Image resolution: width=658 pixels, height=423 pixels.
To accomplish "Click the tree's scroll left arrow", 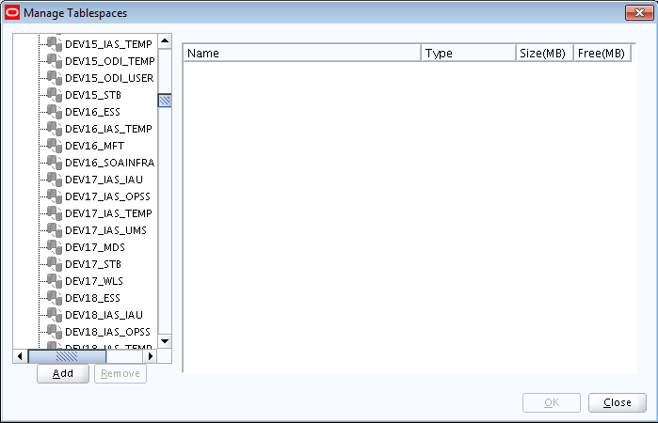I will coord(20,356).
